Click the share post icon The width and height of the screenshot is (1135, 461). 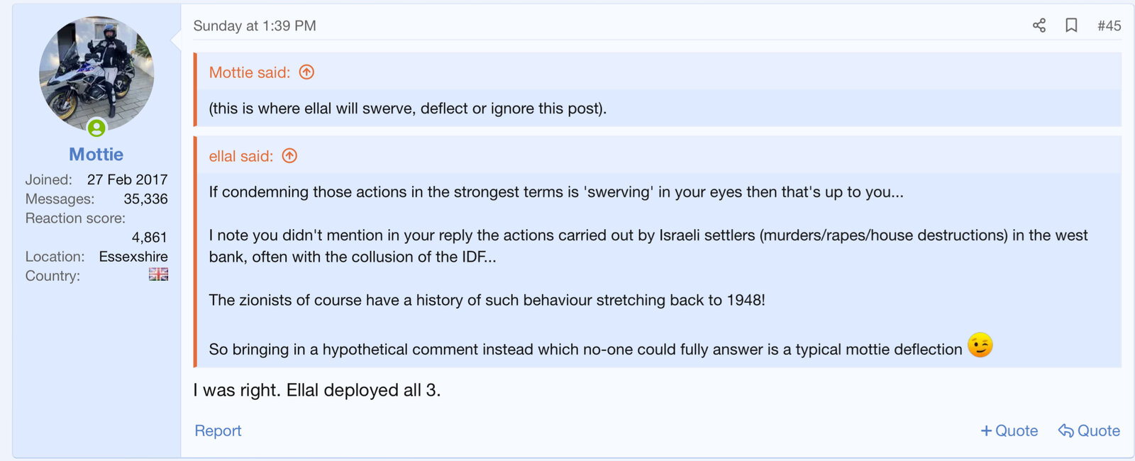tap(1039, 26)
